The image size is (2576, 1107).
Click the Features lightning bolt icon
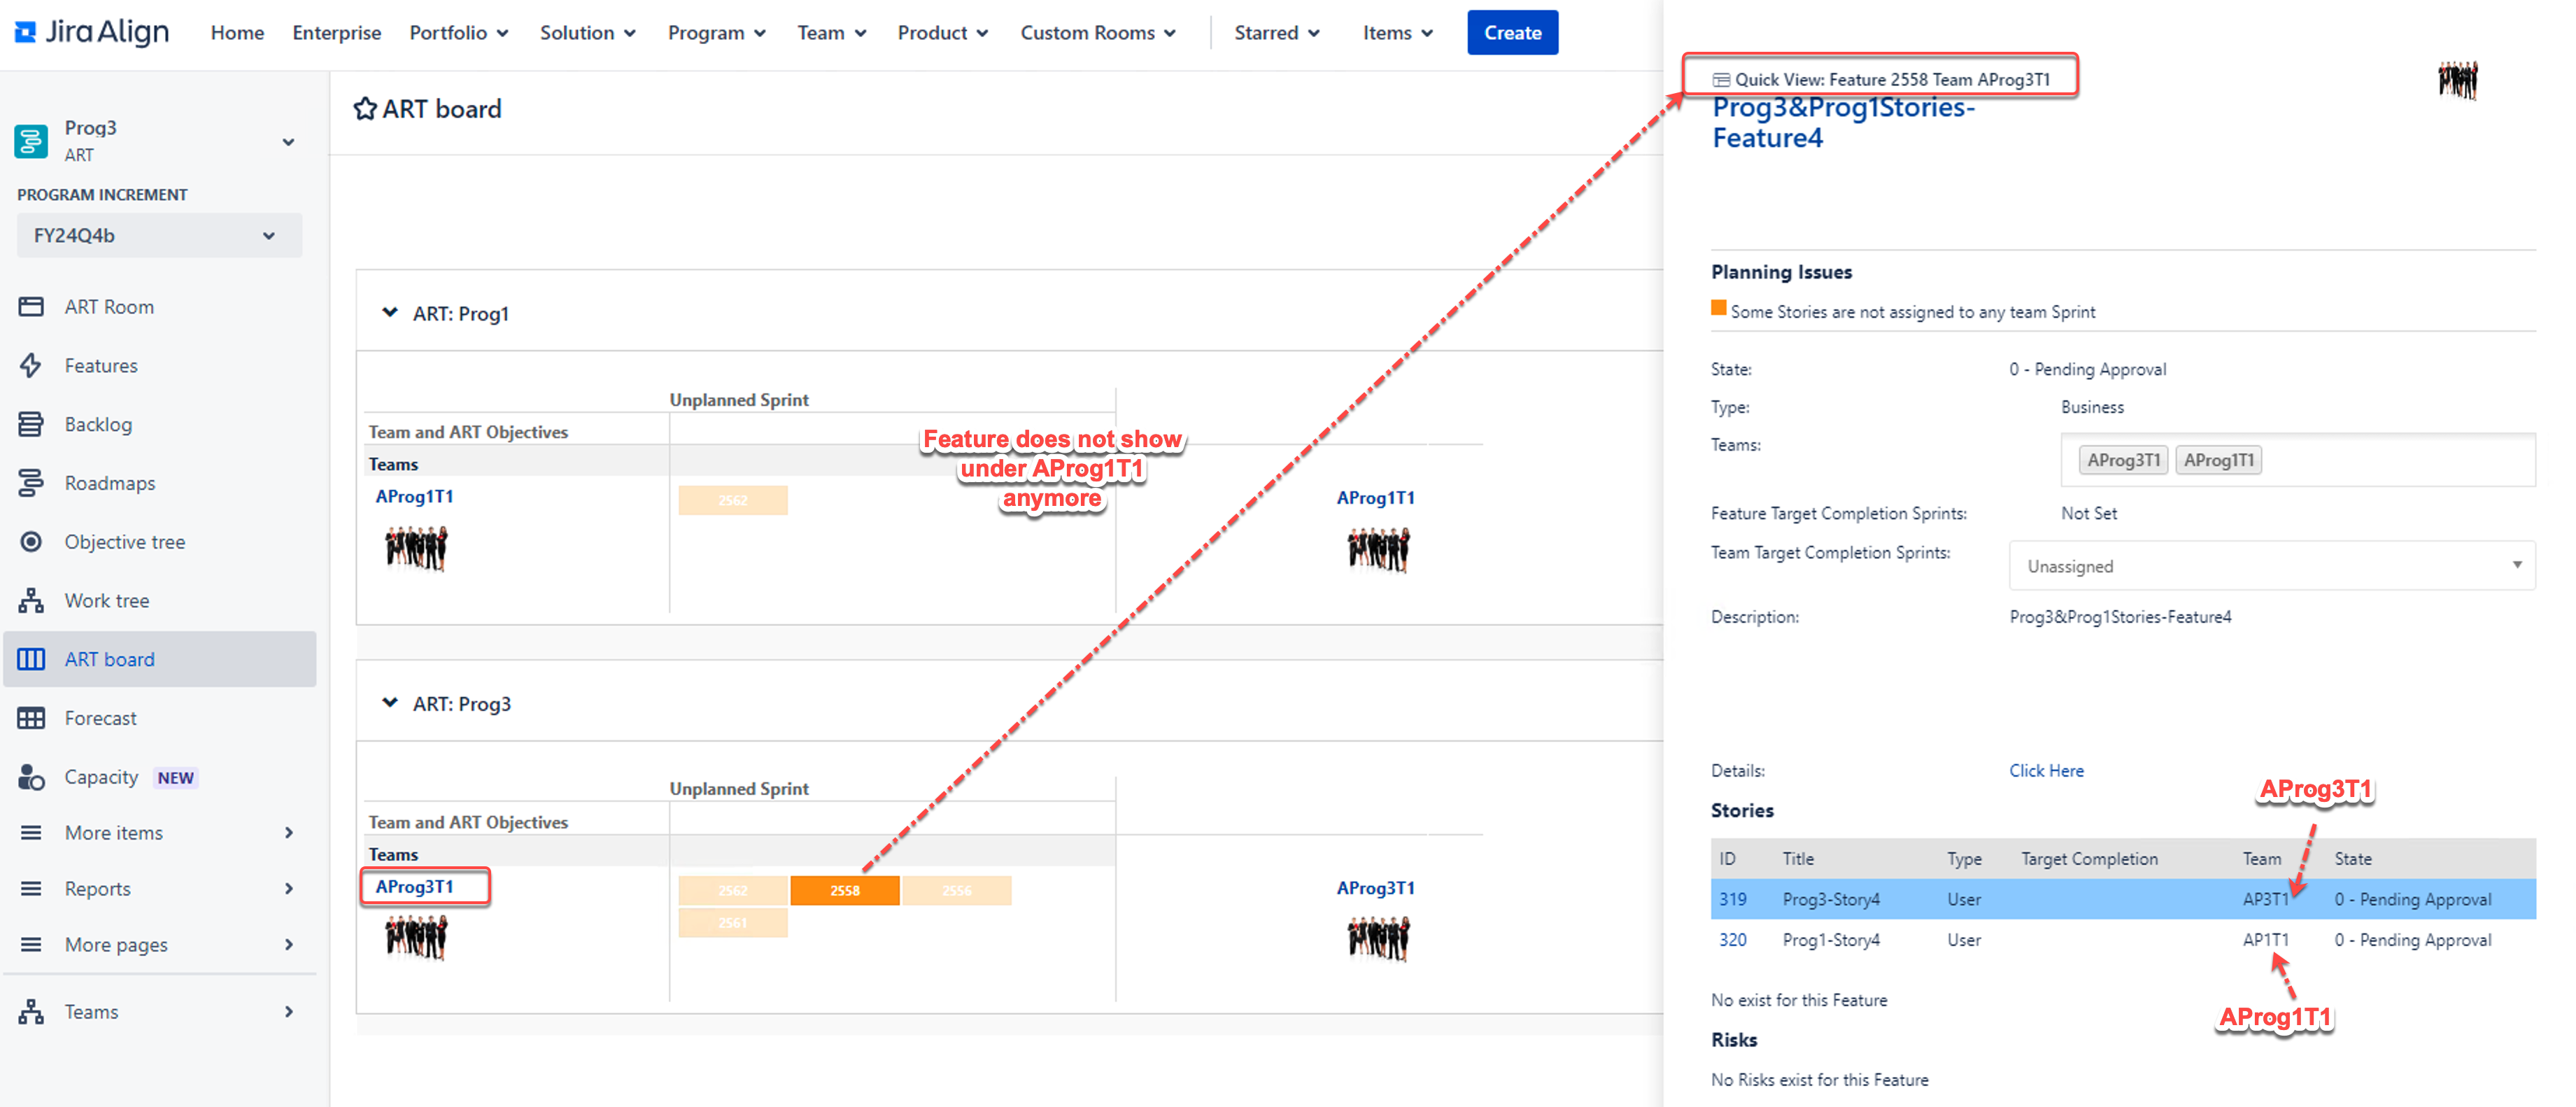click(x=31, y=366)
